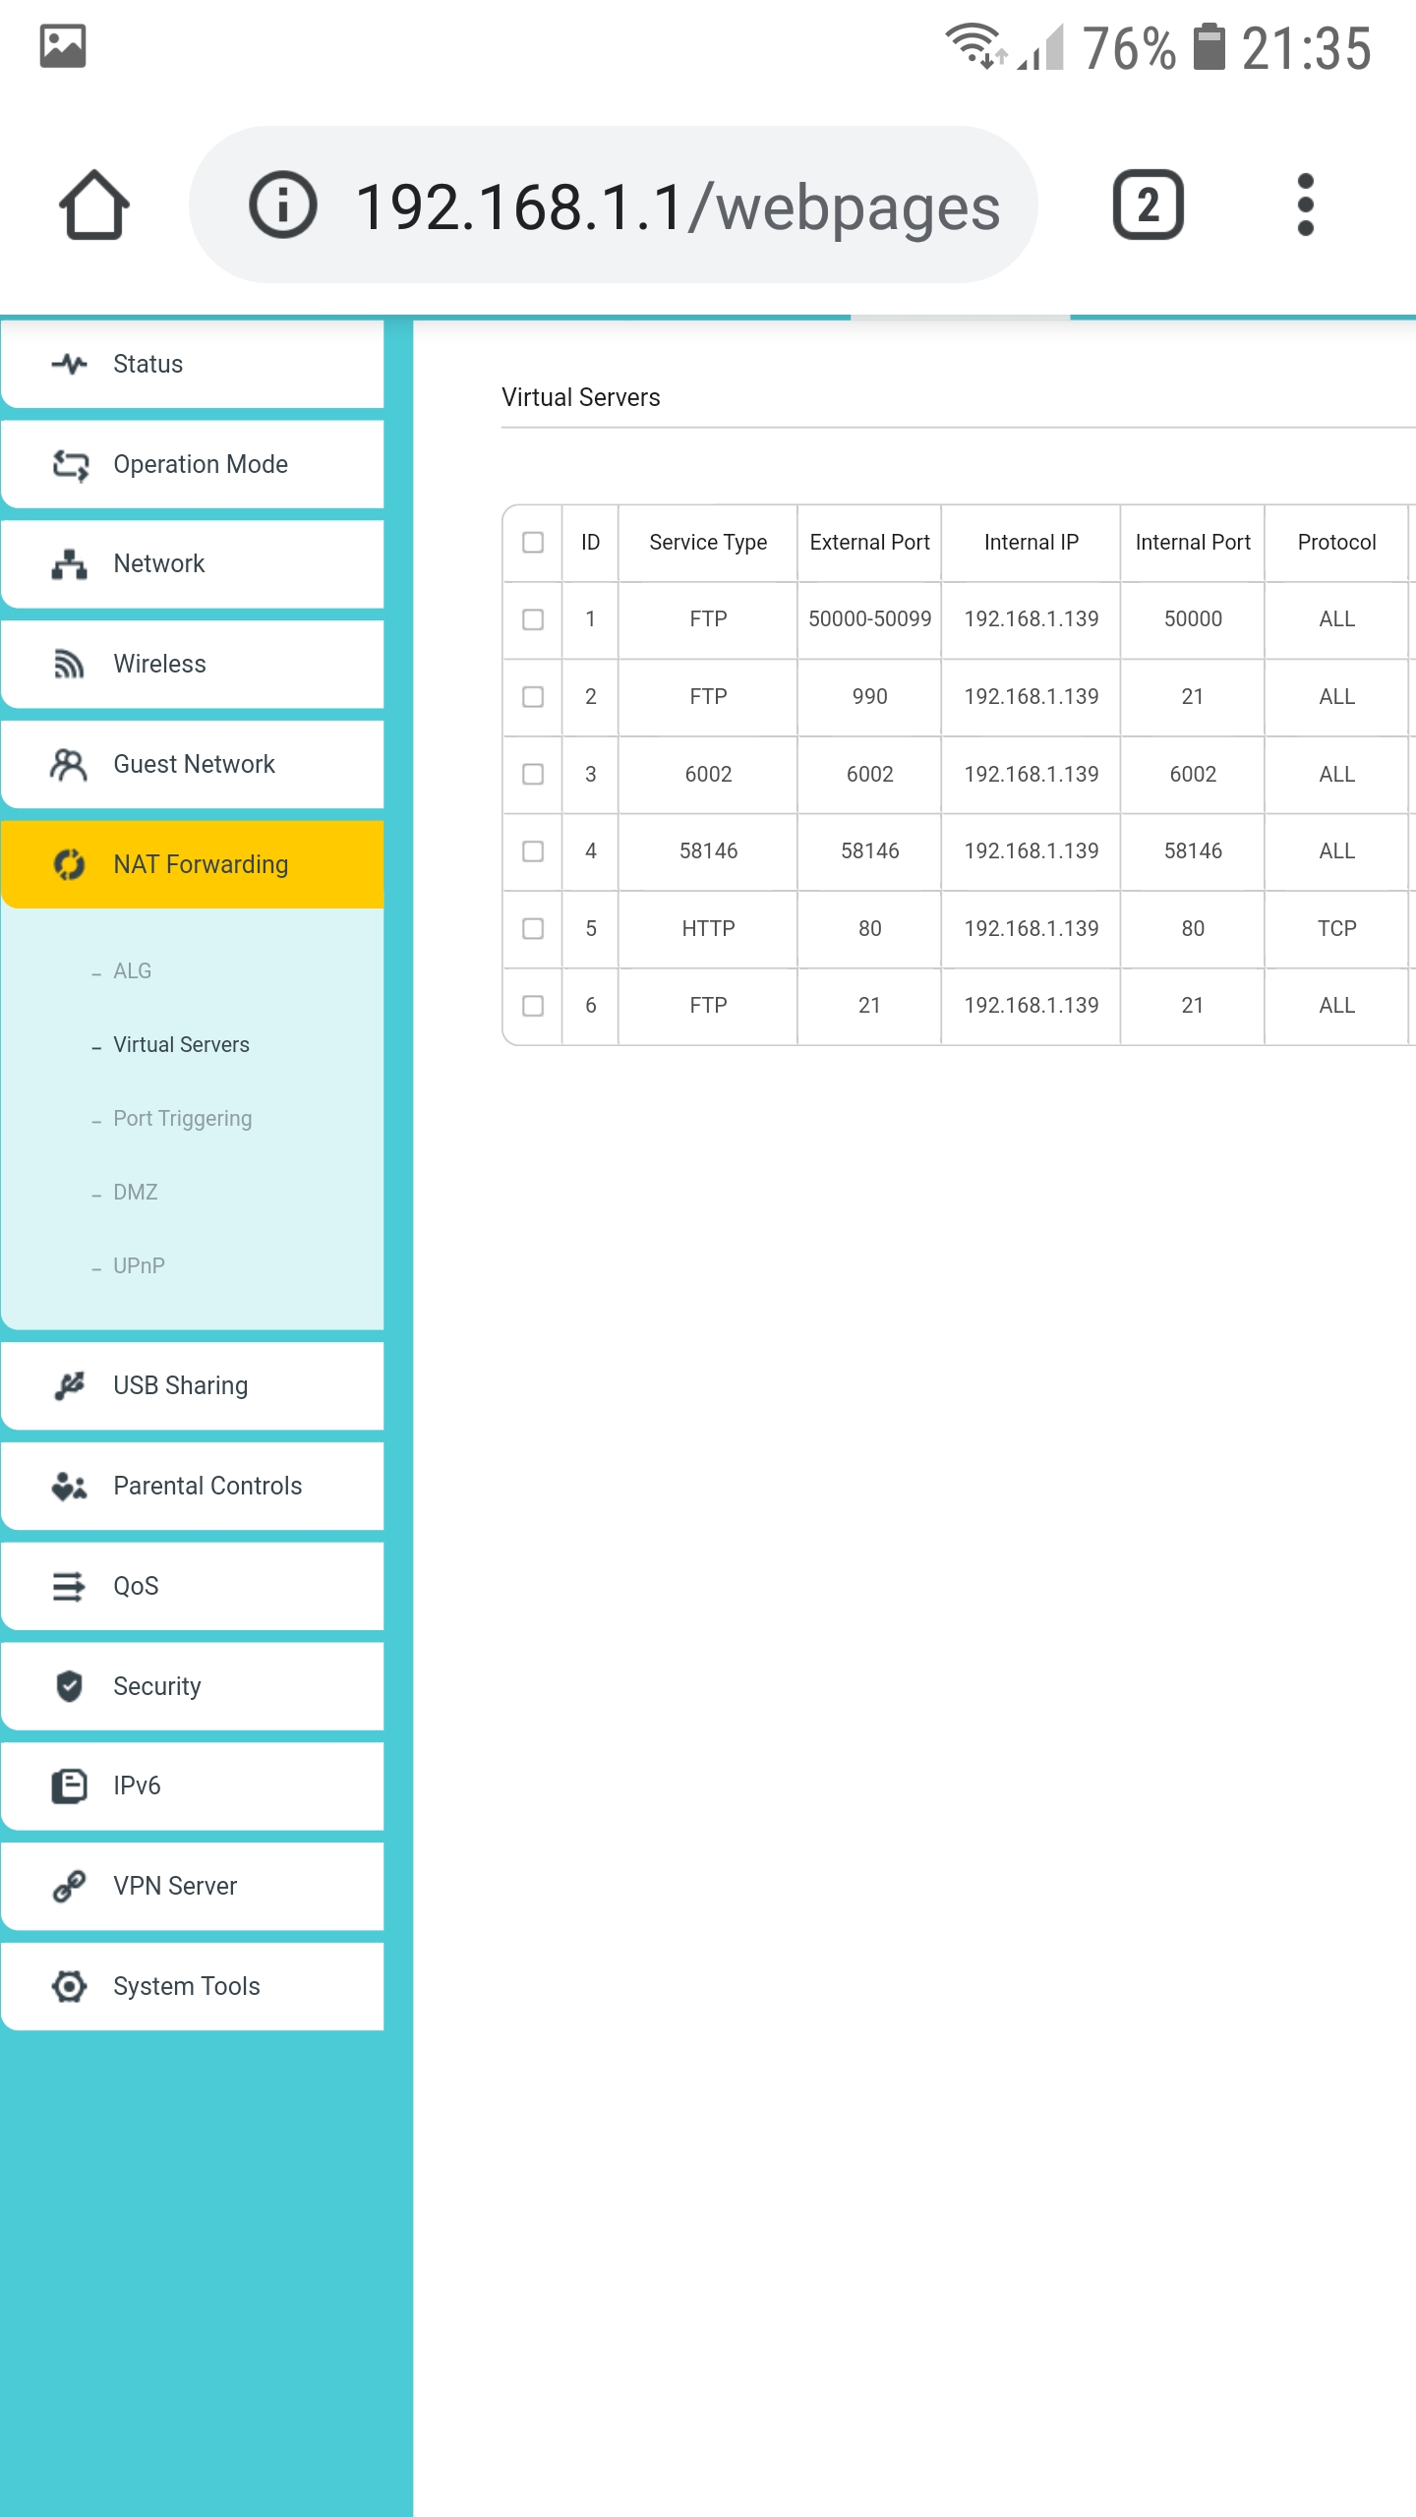Select the Virtual Servers submenu item

(x=181, y=1045)
